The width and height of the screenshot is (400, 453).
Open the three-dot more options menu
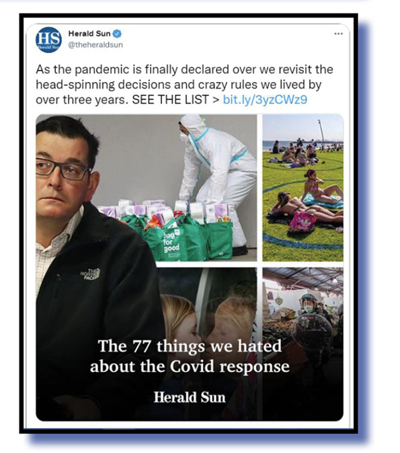[338, 34]
